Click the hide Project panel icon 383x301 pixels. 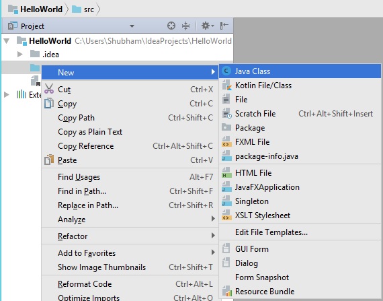[x=224, y=26]
